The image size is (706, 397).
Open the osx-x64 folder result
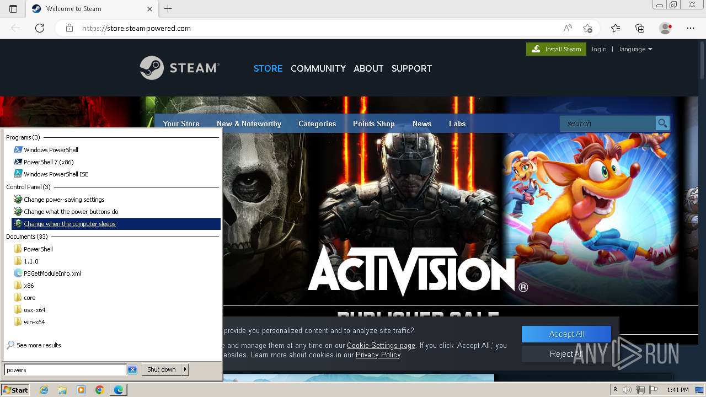pos(34,310)
